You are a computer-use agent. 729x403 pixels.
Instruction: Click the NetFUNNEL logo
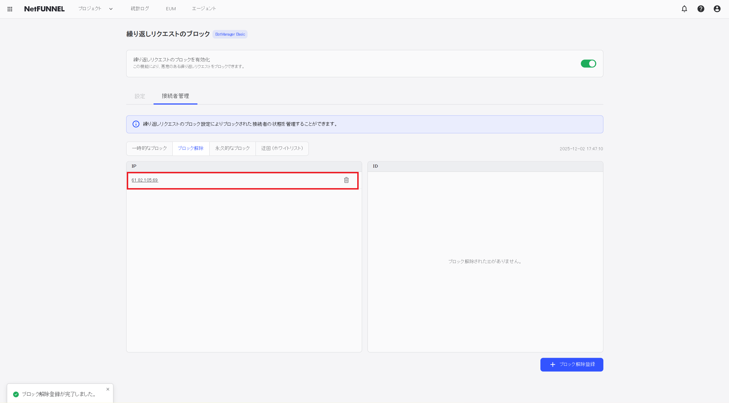point(44,9)
